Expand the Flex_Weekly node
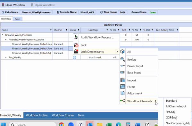The image size is (192, 126). pos(6,57)
